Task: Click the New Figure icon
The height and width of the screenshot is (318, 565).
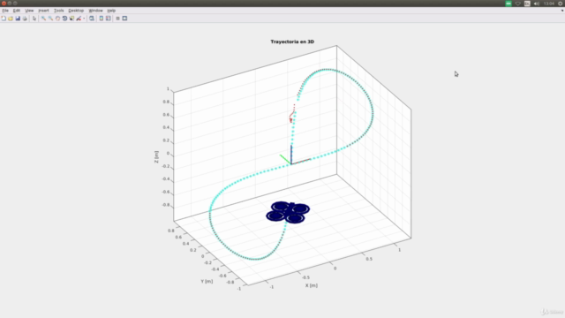Action: coord(4,19)
